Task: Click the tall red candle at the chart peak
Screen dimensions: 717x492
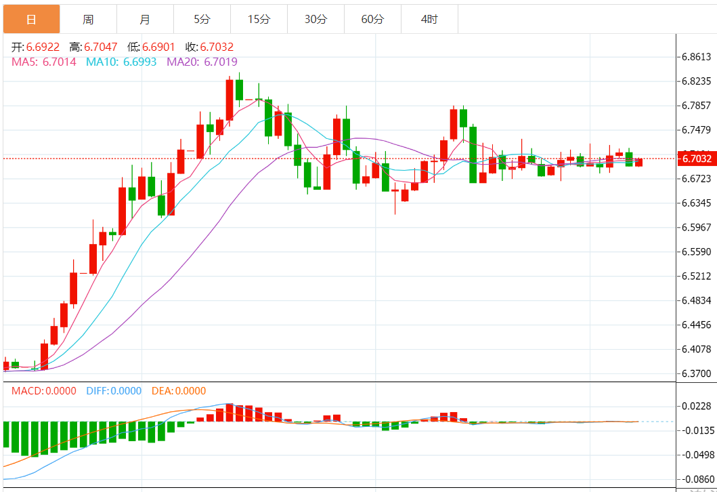Action: point(230,100)
